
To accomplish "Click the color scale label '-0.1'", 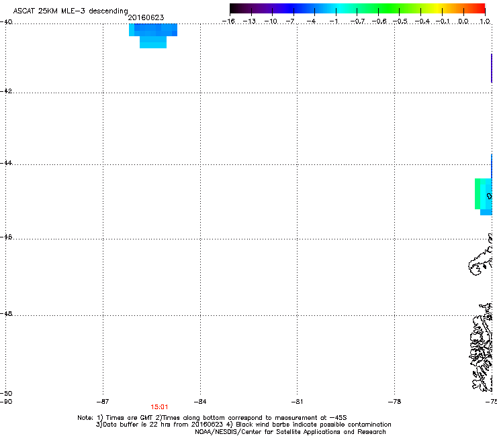I will [443, 21].
